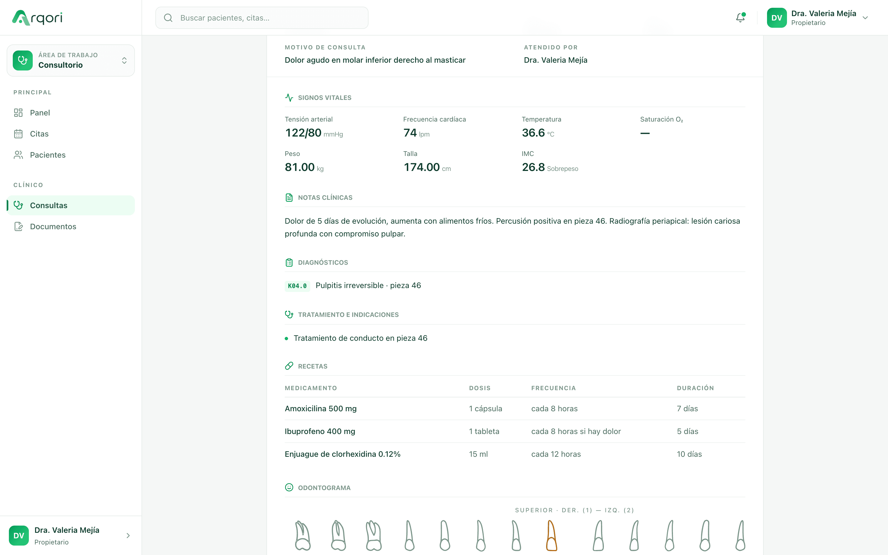Click the Arqori logo
The height and width of the screenshot is (555, 888).
click(x=37, y=17)
